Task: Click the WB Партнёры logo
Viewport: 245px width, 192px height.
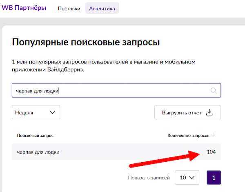Action: pos(24,8)
